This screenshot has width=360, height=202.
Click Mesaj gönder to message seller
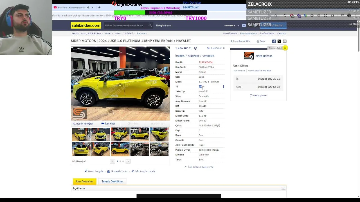tap(258, 96)
